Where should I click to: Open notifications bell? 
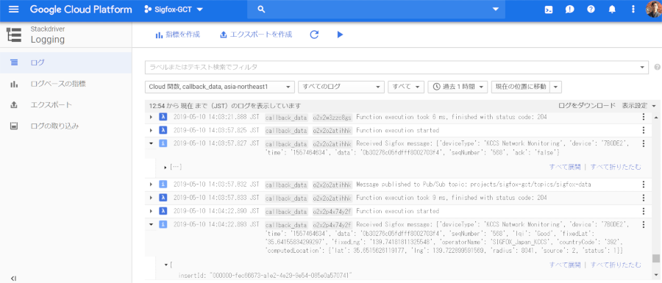point(612,10)
